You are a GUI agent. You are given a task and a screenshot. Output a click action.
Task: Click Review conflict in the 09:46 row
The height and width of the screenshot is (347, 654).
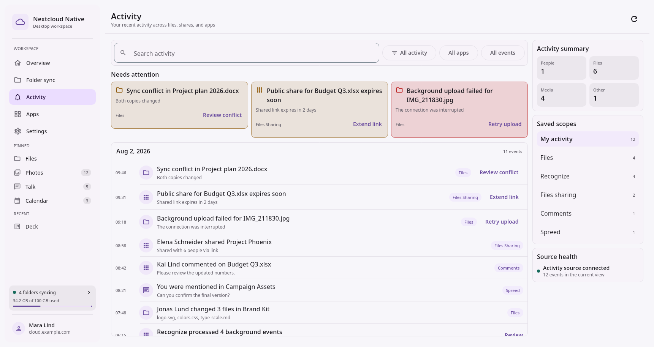(499, 172)
